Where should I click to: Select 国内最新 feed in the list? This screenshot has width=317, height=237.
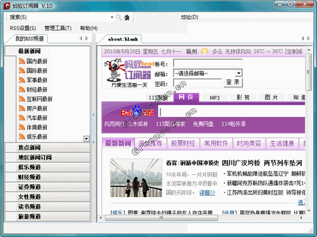pyautogui.click(x=37, y=61)
